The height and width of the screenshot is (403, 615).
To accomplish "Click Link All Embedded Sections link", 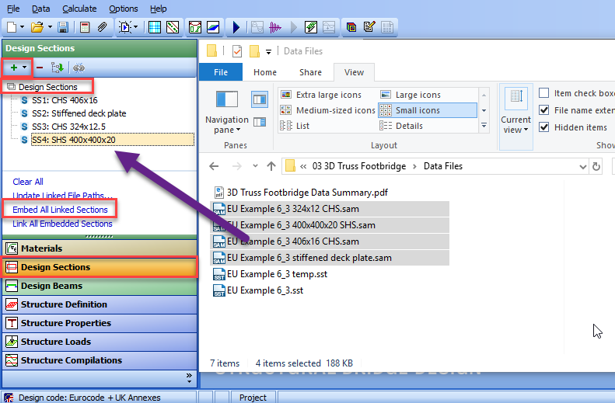I will tap(62, 224).
